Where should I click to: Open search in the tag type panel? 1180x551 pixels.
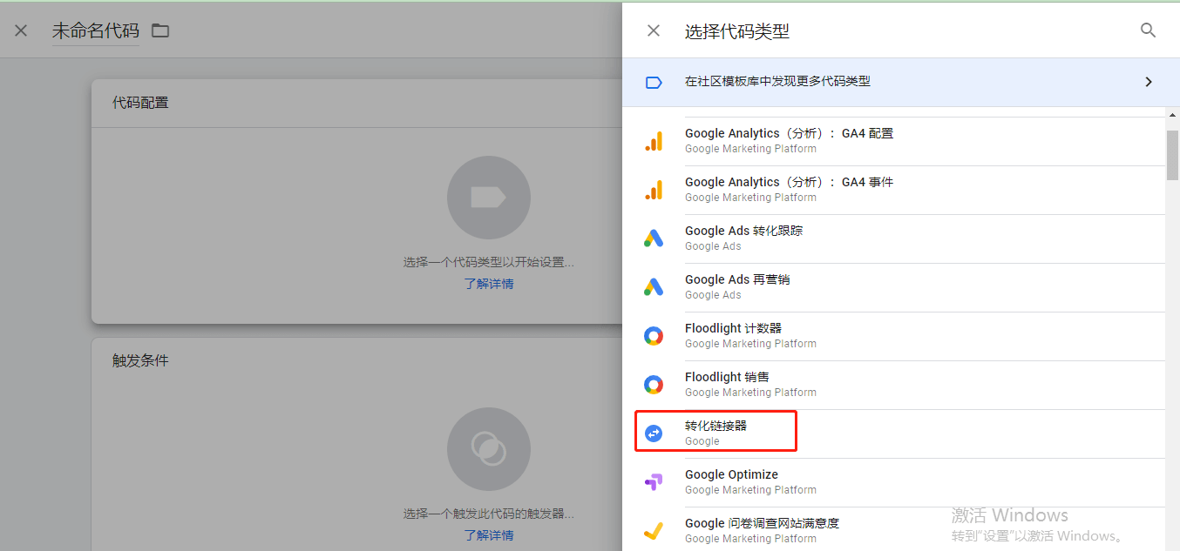(x=1148, y=30)
